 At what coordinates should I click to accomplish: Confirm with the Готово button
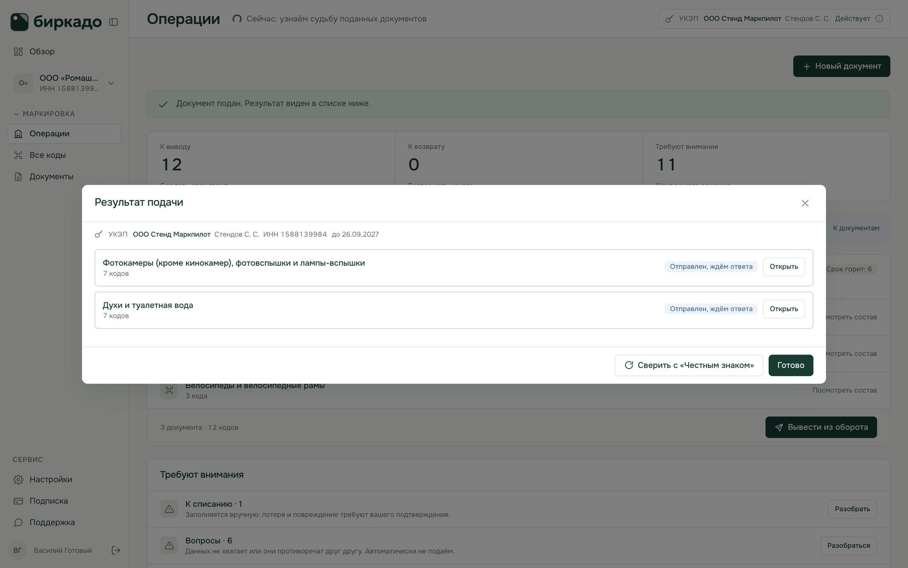pos(790,366)
